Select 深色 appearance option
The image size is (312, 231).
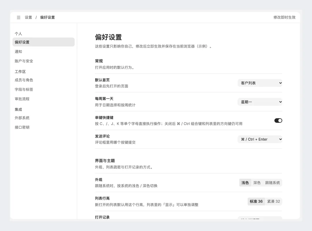257,183
